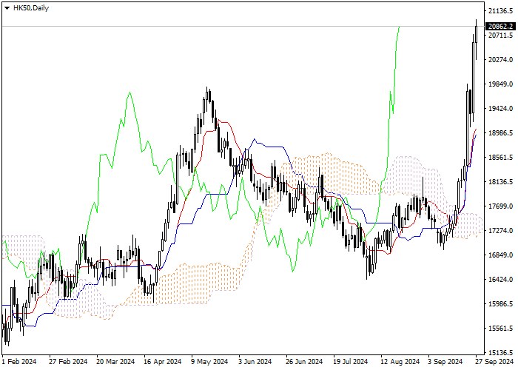Click date label 20 Mar 2024
This screenshot has width=518, height=370.
coord(115,362)
